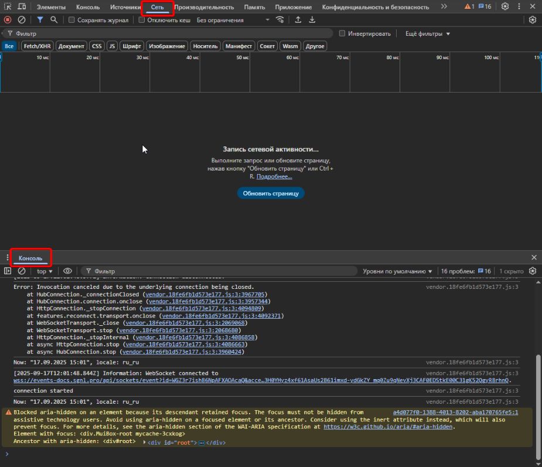Click the network Фильтр input field
This screenshot has width=542, height=467.
170,33
